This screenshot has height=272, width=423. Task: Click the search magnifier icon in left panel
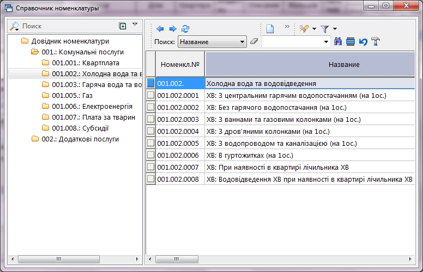pyautogui.click(x=14, y=26)
